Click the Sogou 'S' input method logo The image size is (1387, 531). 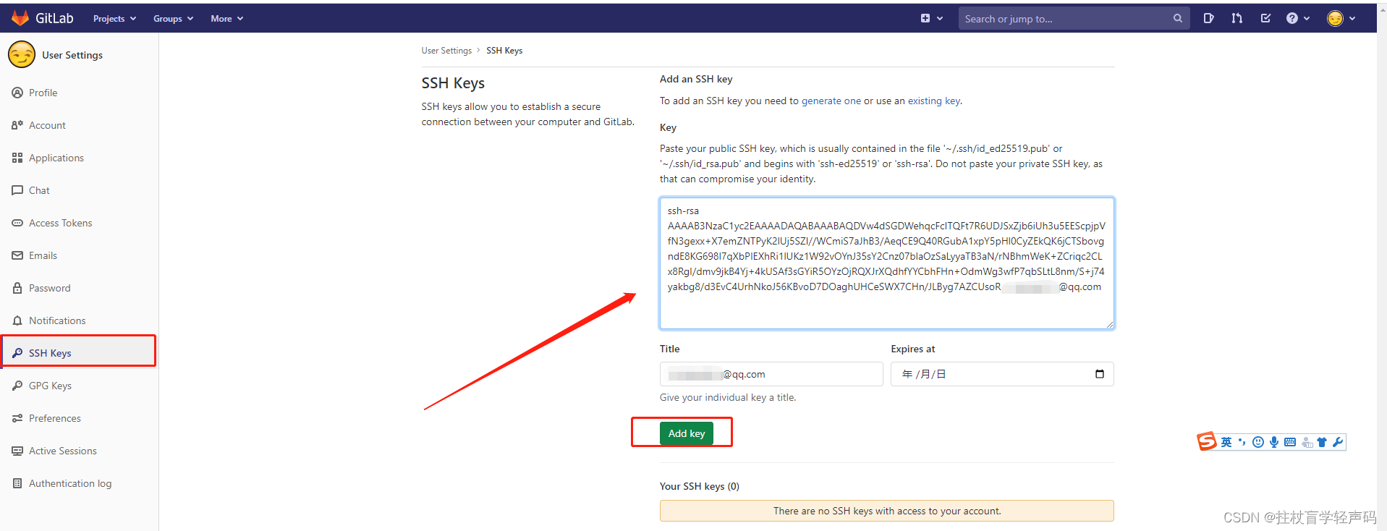click(x=1207, y=441)
